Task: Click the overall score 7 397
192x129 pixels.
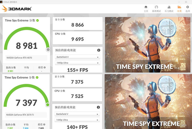Action: point(26,103)
